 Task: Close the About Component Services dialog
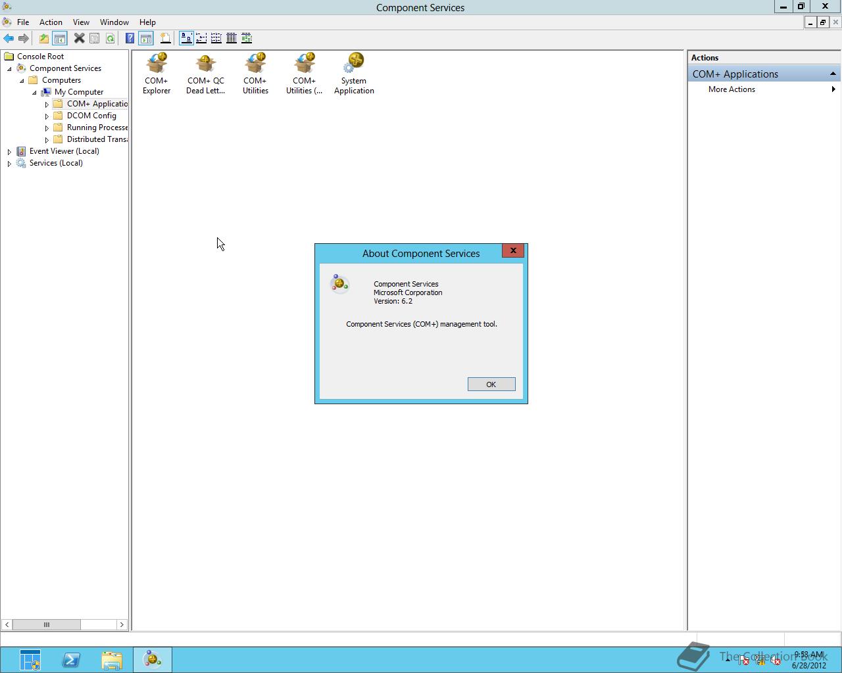[513, 250]
